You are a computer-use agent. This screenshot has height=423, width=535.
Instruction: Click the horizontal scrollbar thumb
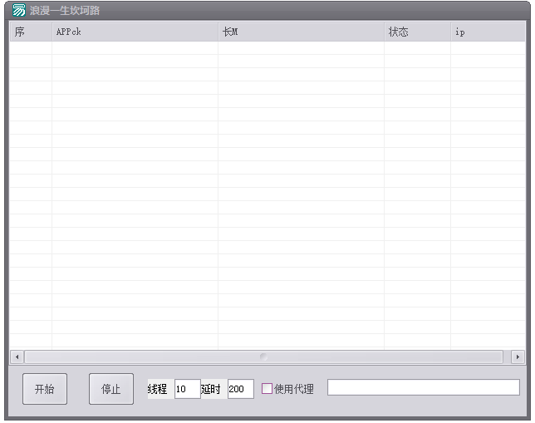(x=264, y=357)
